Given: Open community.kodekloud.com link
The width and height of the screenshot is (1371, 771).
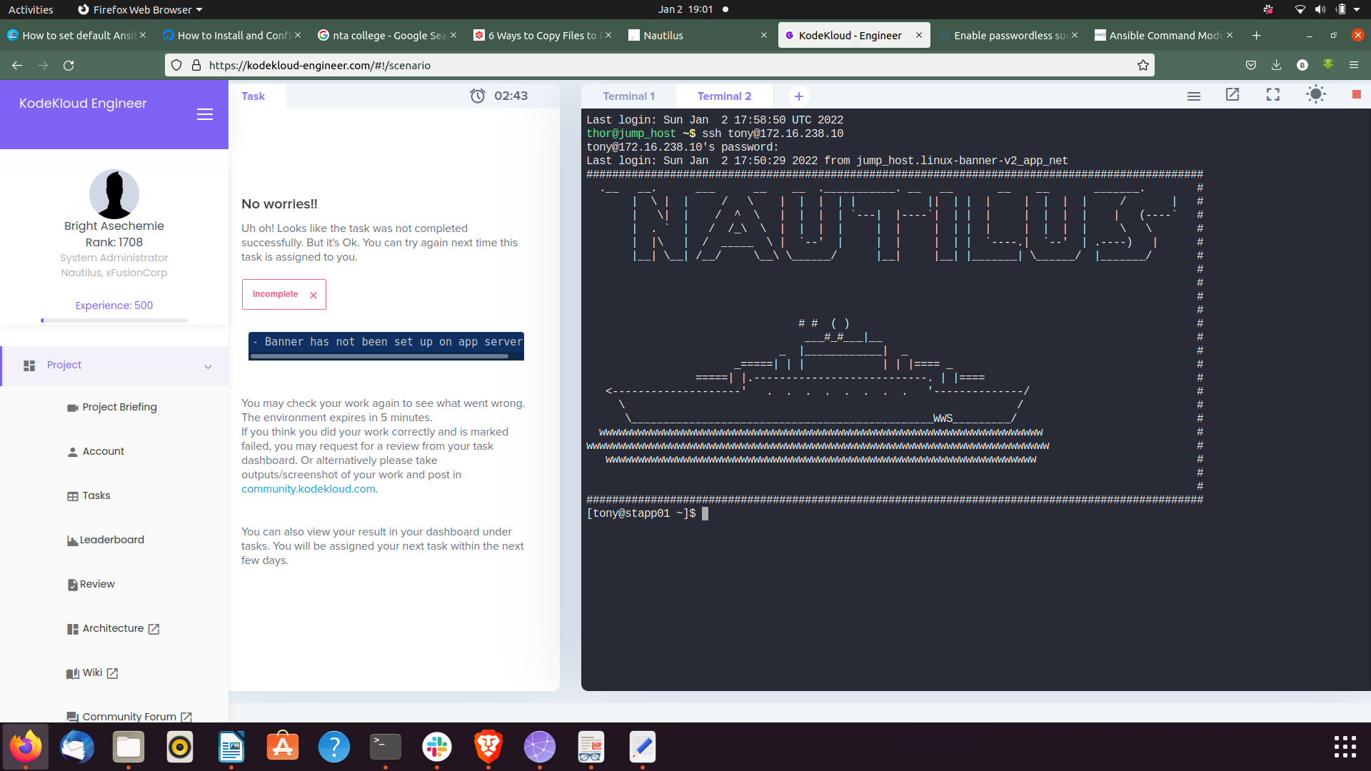Looking at the screenshot, I should 308,490.
